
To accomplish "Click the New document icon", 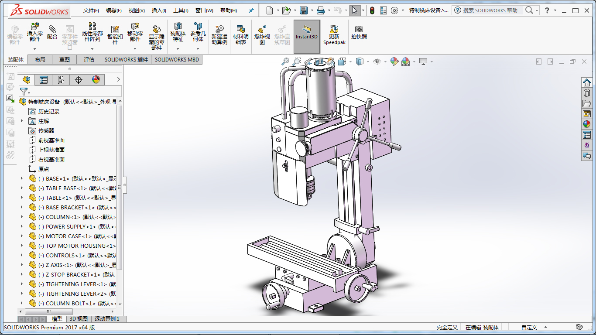I will [x=270, y=10].
